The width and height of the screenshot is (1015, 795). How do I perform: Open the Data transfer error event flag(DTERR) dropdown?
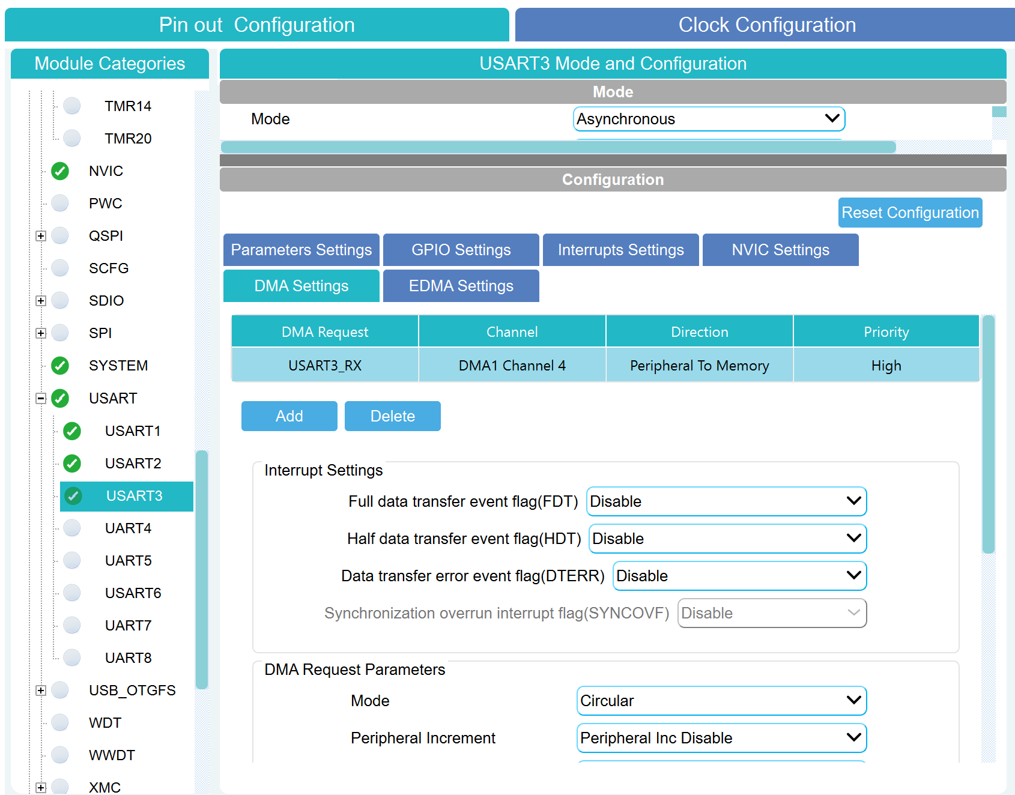point(740,576)
